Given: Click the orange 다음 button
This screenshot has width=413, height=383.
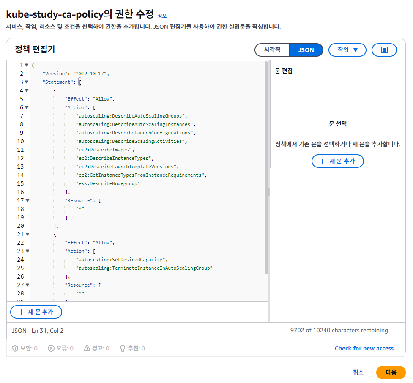Looking at the screenshot, I should tap(391, 372).
